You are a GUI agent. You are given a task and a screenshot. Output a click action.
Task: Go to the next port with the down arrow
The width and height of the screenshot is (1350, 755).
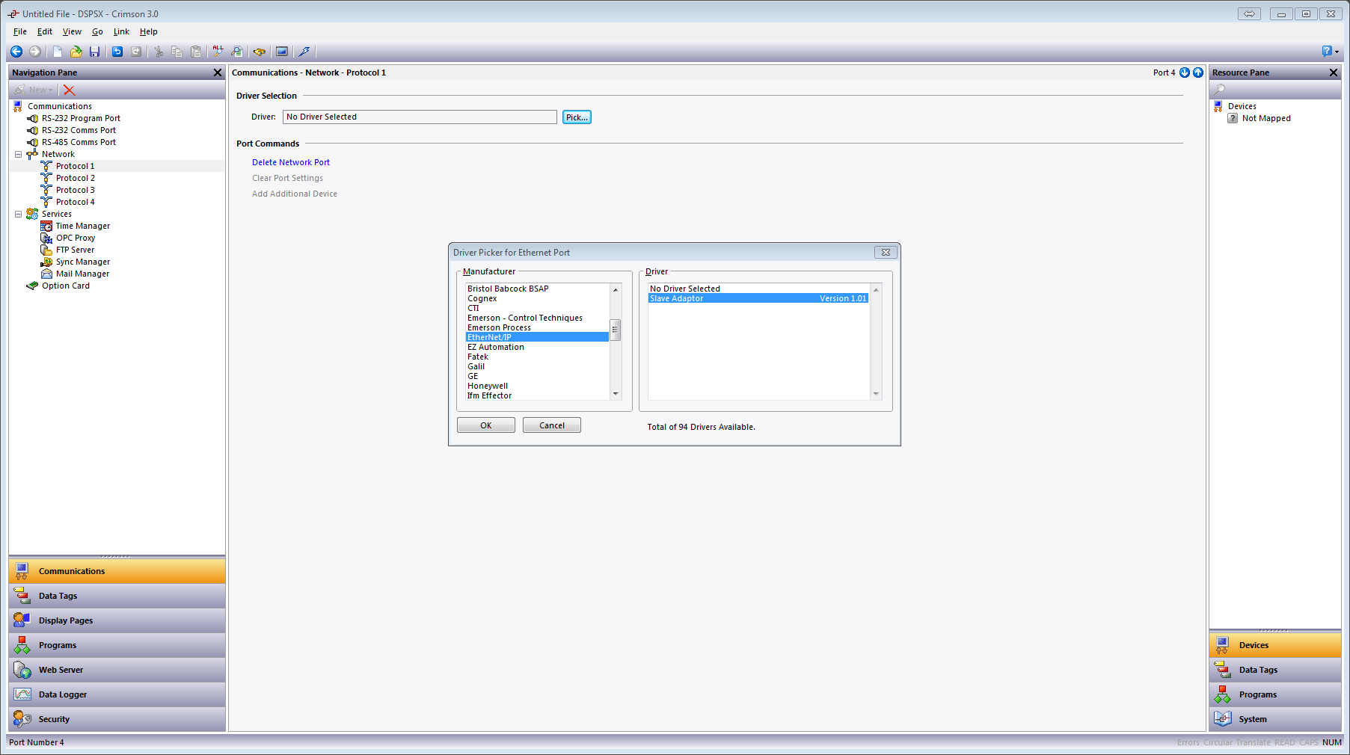coord(1185,73)
